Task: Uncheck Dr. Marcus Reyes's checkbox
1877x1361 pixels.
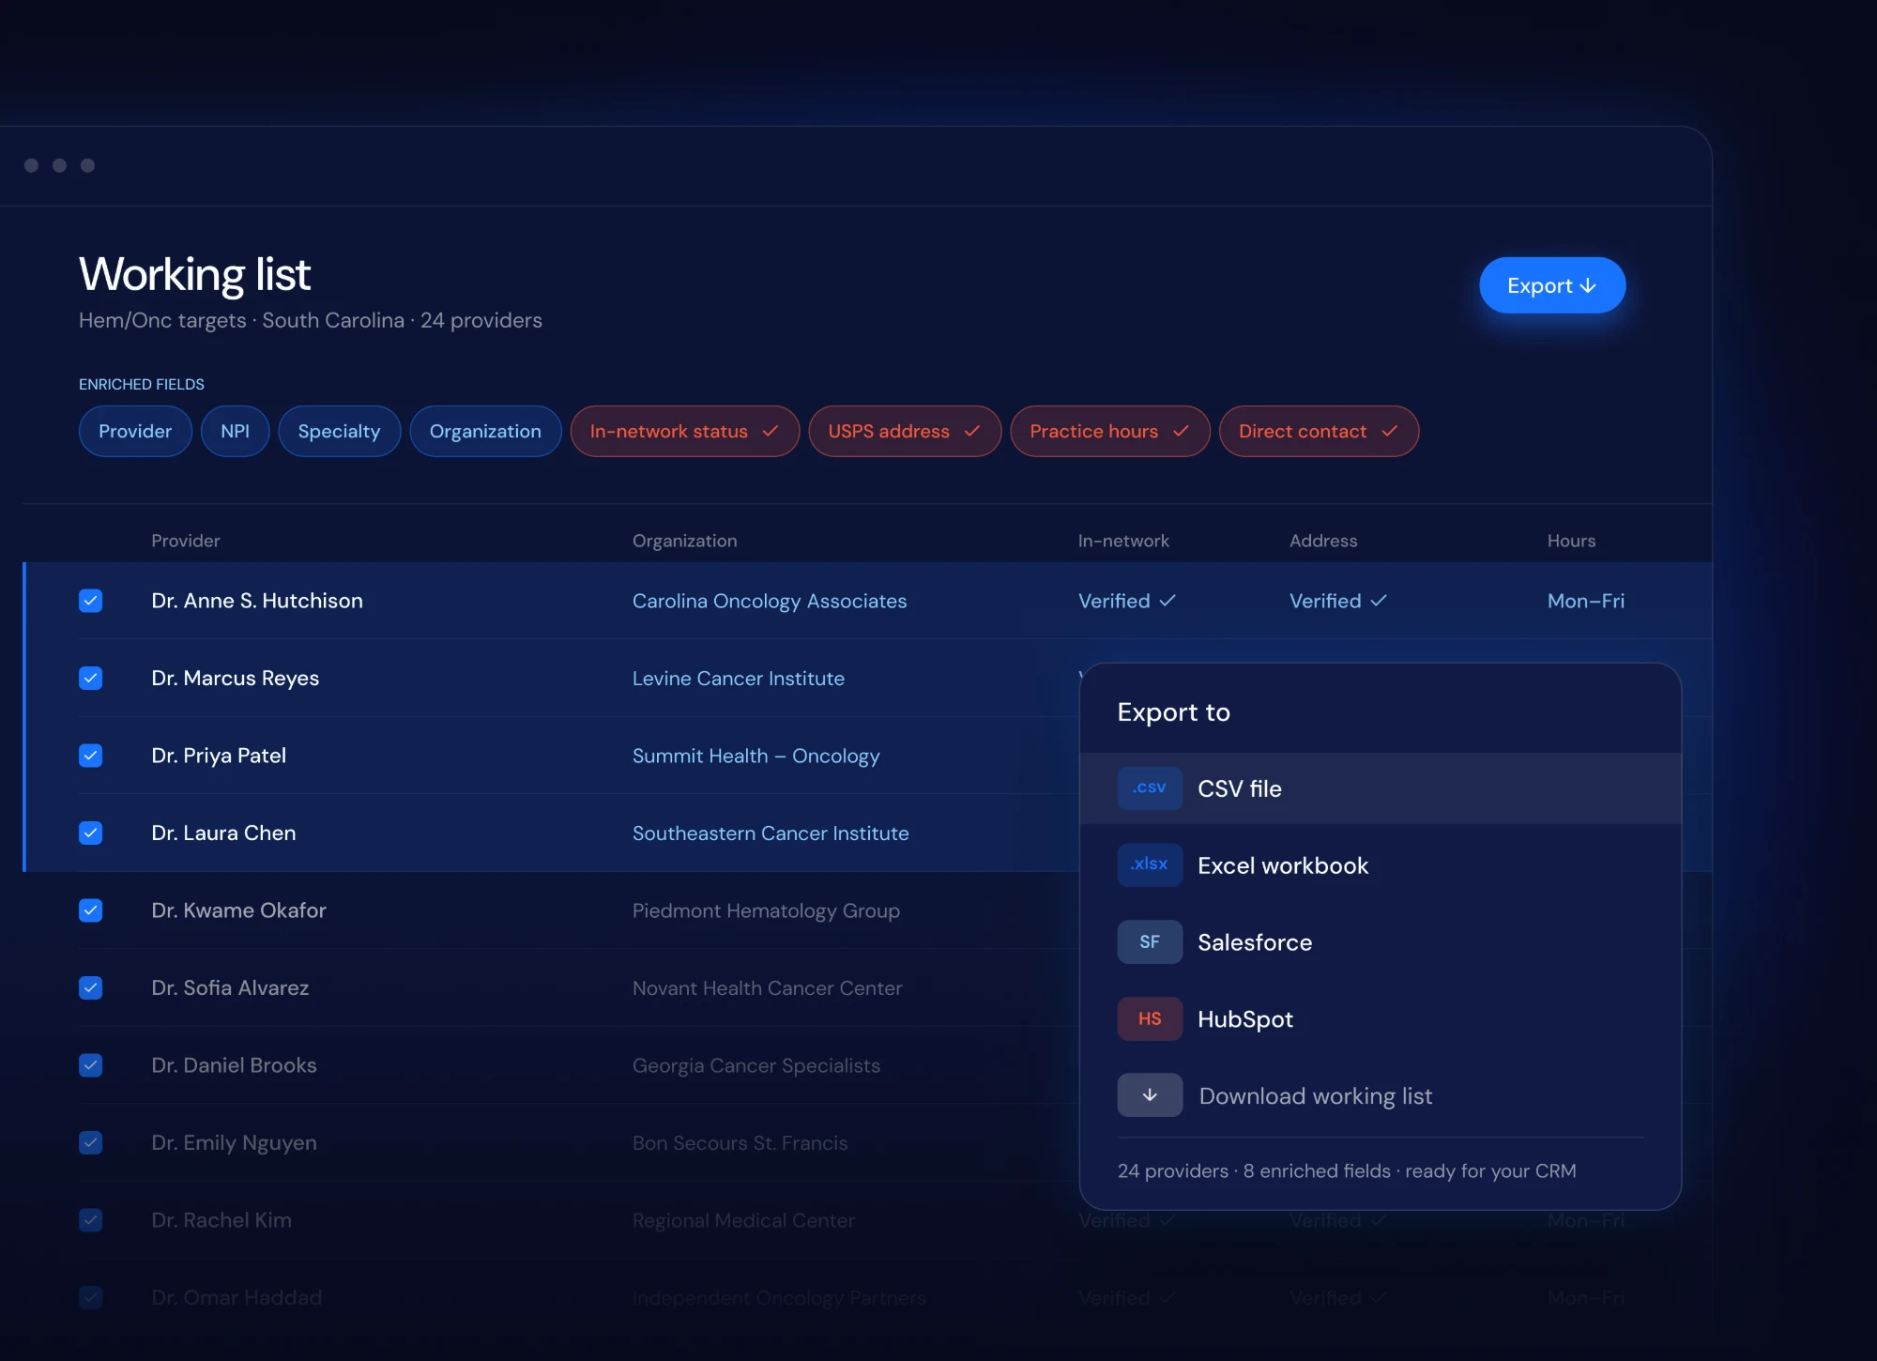Action: tap(91, 678)
